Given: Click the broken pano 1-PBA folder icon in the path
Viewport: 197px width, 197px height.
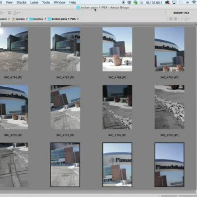Looking at the screenshot, I should pos(49,19).
